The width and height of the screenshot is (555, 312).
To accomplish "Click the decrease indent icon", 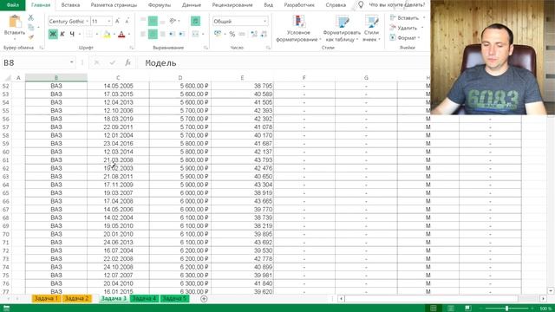I will [x=172, y=34].
